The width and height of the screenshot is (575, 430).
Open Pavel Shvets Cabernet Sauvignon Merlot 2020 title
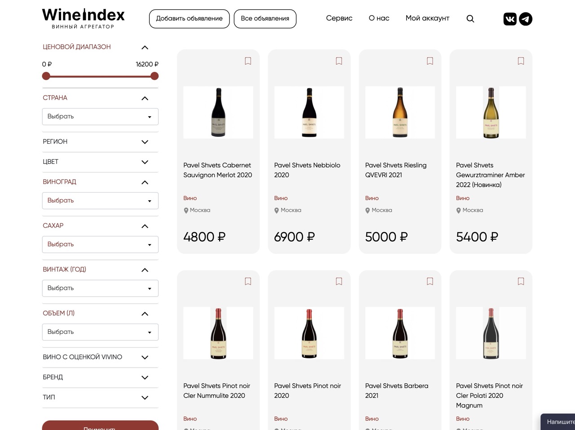click(218, 170)
